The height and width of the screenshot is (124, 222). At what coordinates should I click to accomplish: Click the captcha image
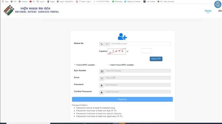[x=117, y=51]
